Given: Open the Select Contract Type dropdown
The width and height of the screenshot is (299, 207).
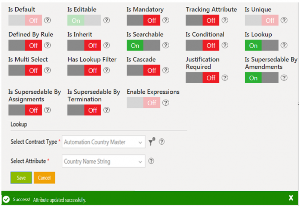Looking at the screenshot, I should click(104, 142).
